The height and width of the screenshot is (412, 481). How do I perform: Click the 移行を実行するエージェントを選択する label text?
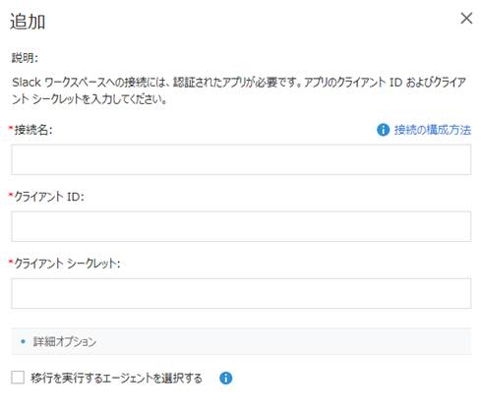[116, 378]
